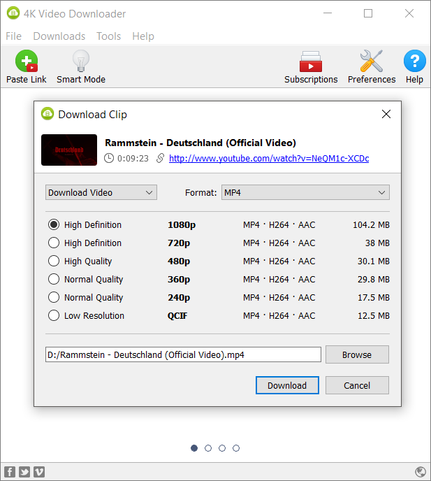Click the Deutschland video thumbnail

(69, 150)
